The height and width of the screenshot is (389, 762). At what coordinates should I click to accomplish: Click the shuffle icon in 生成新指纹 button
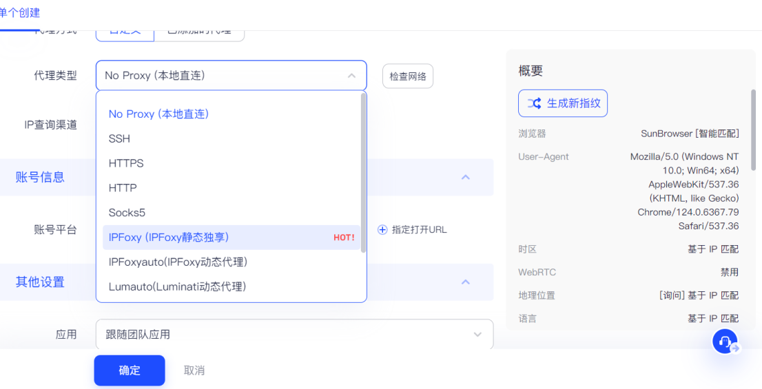(x=534, y=103)
